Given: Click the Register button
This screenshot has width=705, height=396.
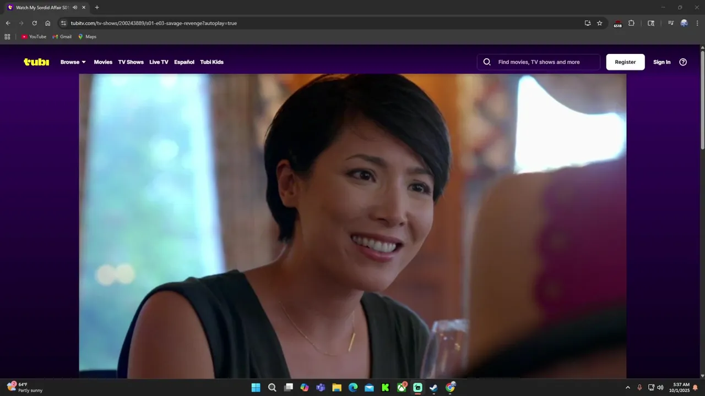Looking at the screenshot, I should [x=625, y=62].
